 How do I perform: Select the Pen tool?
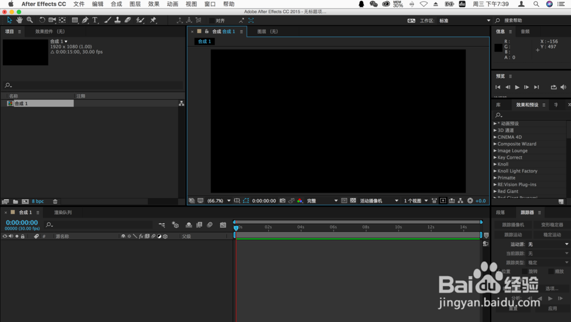85,20
